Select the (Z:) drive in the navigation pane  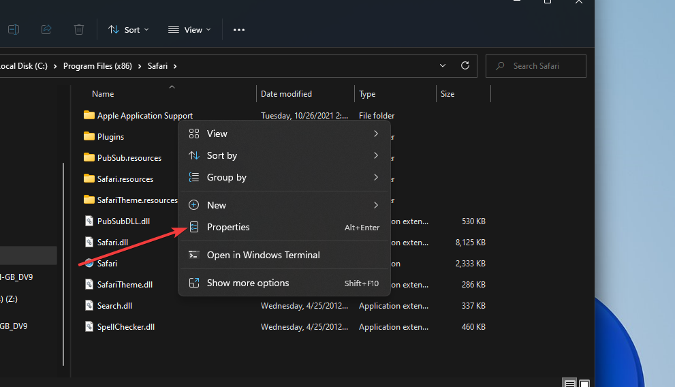point(9,298)
